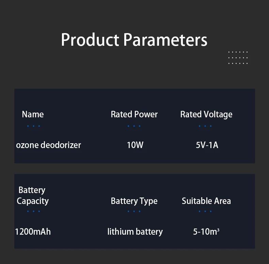Click the blue dots under Rated Voltage
Image resolution: width=269 pixels, height=264 pixels.
coord(205,126)
